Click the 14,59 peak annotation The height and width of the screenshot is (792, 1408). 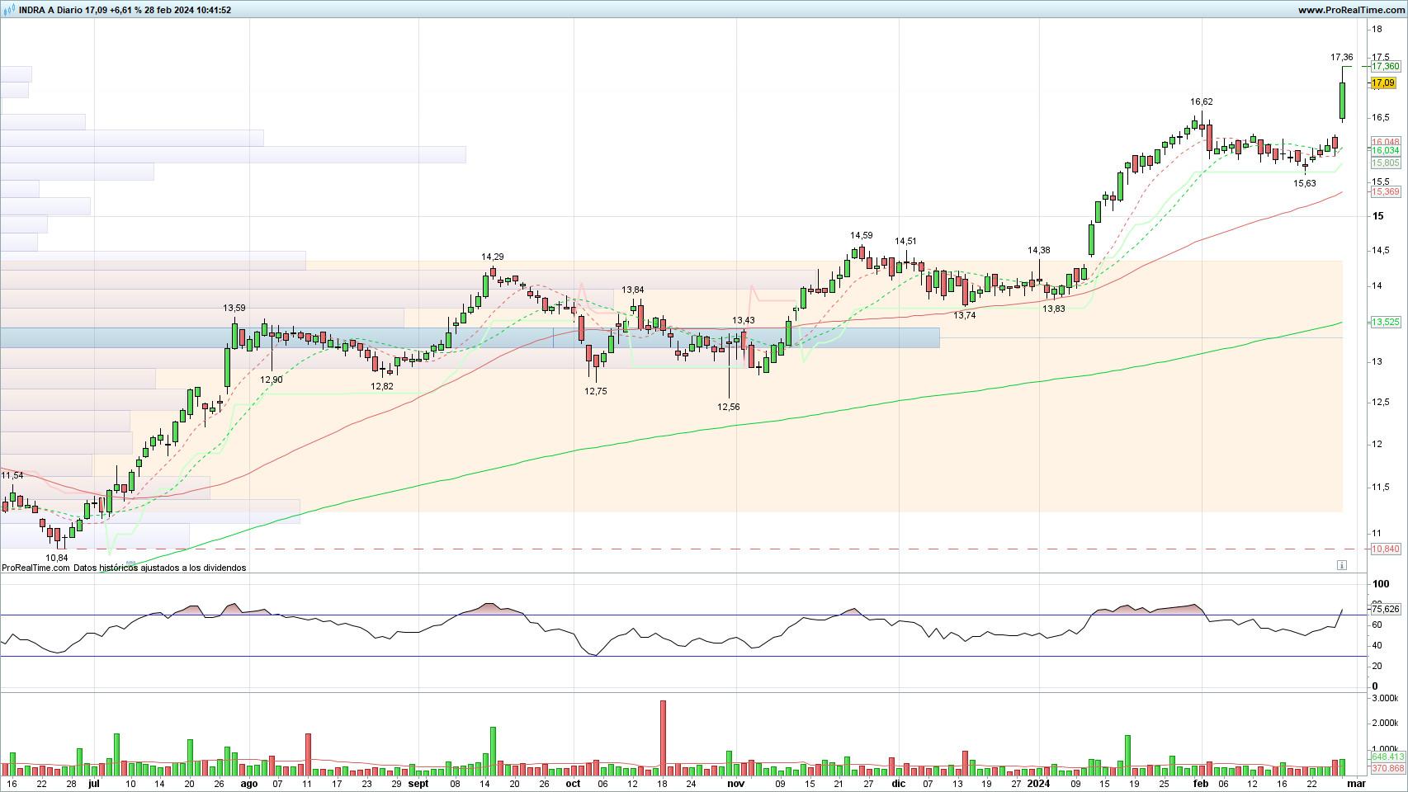coord(862,236)
